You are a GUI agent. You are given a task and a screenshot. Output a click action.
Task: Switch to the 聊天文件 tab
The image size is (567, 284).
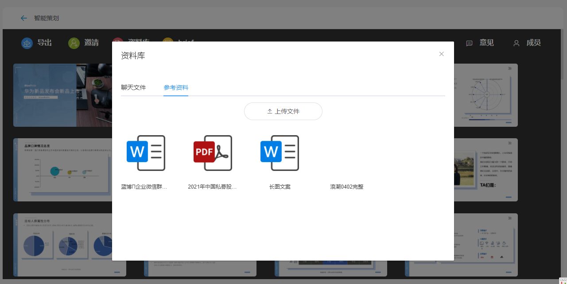tap(133, 87)
